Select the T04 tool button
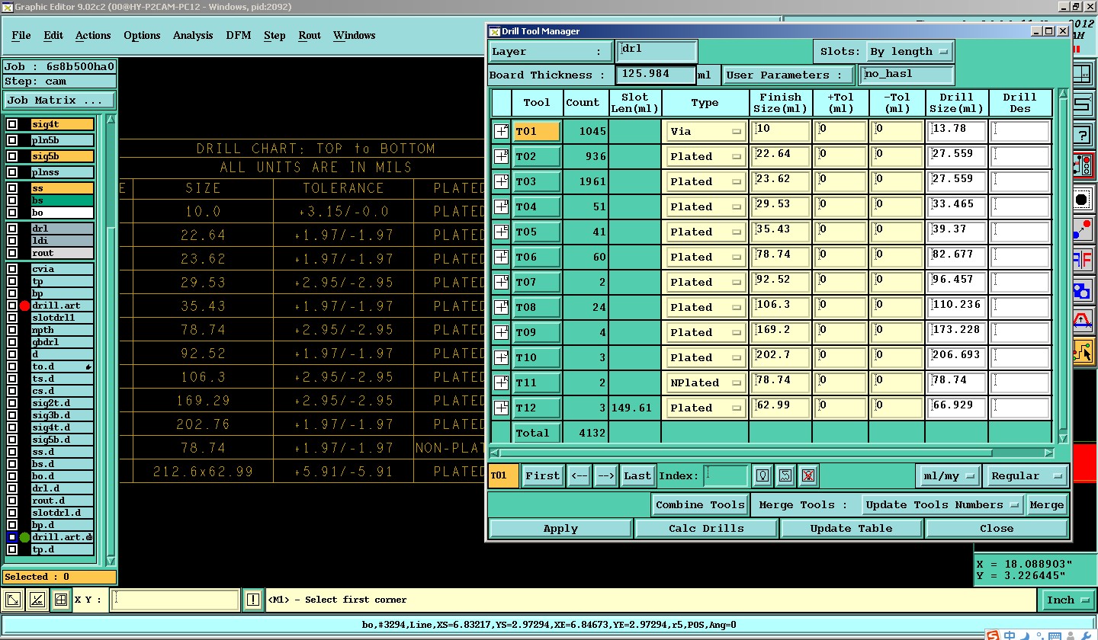Screen dimensions: 1098x640 pyautogui.click(x=537, y=206)
